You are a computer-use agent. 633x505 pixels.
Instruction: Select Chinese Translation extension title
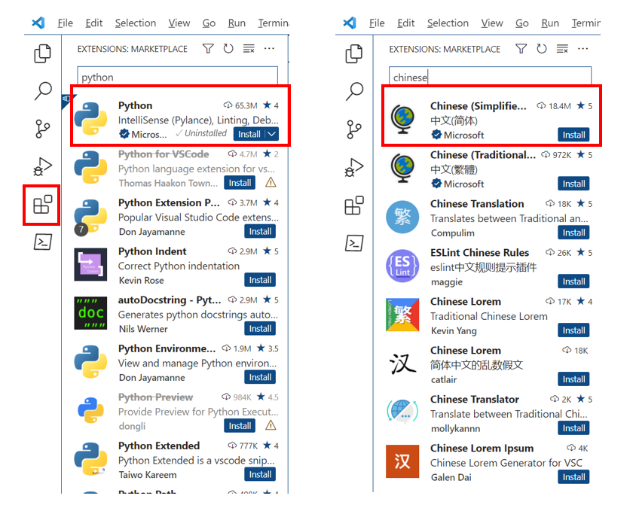[477, 204]
